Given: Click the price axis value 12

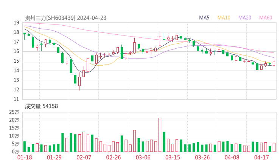Looking at the screenshot, I should point(16,89).
